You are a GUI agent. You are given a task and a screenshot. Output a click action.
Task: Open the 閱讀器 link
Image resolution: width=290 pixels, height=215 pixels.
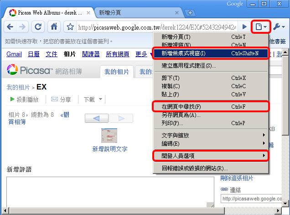(91, 54)
